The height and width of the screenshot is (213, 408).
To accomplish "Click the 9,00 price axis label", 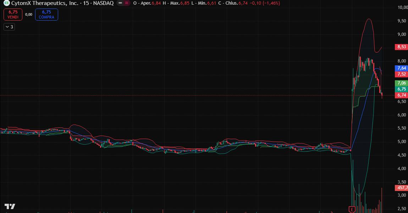I will click(x=402, y=34).
